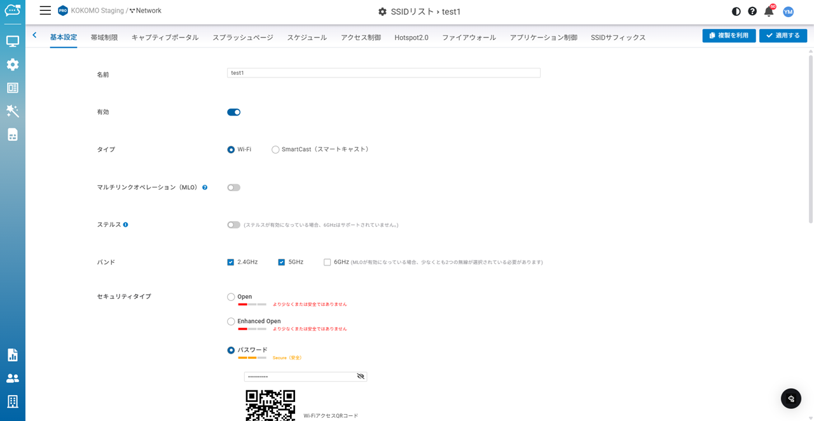Open the ファイアウォール tab
This screenshot has height=421, width=814.
[469, 37]
